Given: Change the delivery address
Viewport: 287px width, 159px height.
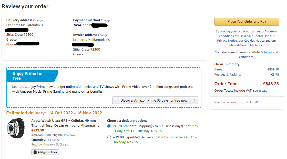Looking at the screenshot, I should (38, 20).
